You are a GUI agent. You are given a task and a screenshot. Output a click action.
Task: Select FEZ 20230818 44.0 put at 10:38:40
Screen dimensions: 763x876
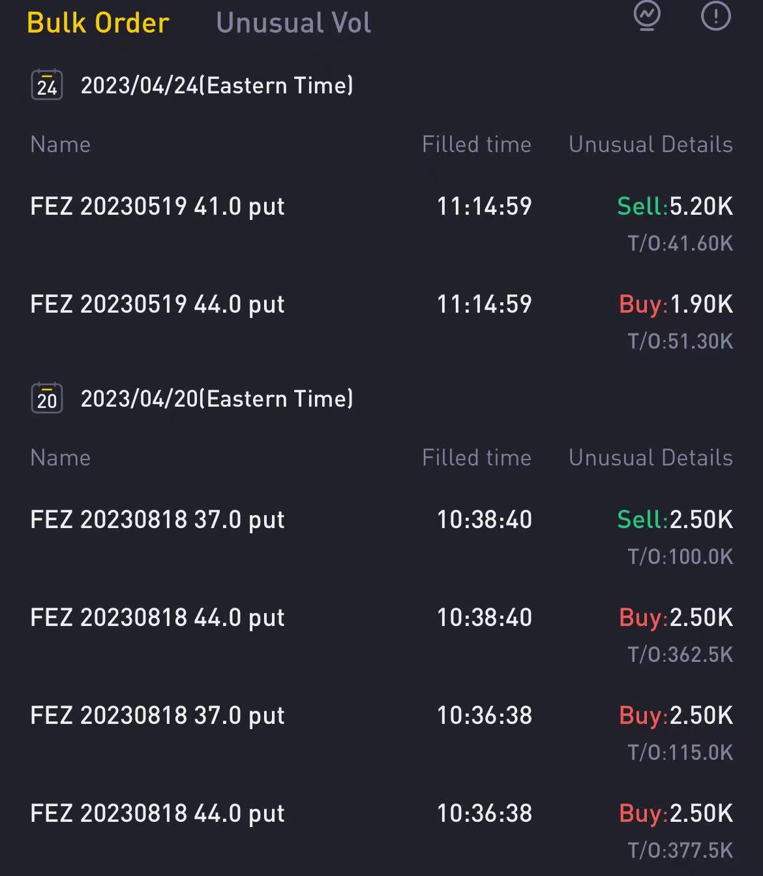158,618
